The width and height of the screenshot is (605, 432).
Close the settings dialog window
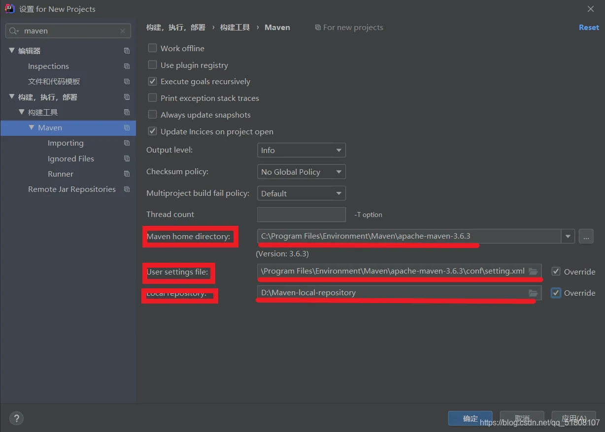[x=591, y=9]
